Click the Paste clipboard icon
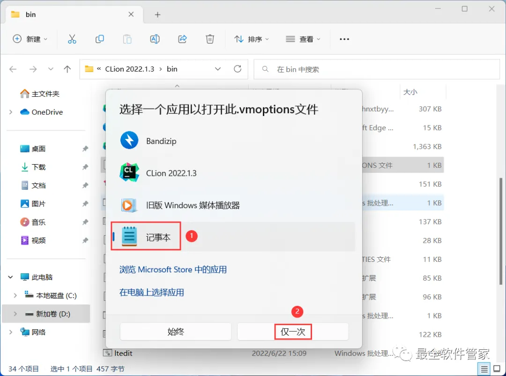The image size is (506, 376). pyautogui.click(x=127, y=39)
